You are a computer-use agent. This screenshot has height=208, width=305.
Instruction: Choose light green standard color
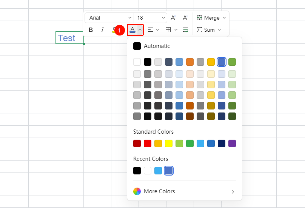coord(179,143)
